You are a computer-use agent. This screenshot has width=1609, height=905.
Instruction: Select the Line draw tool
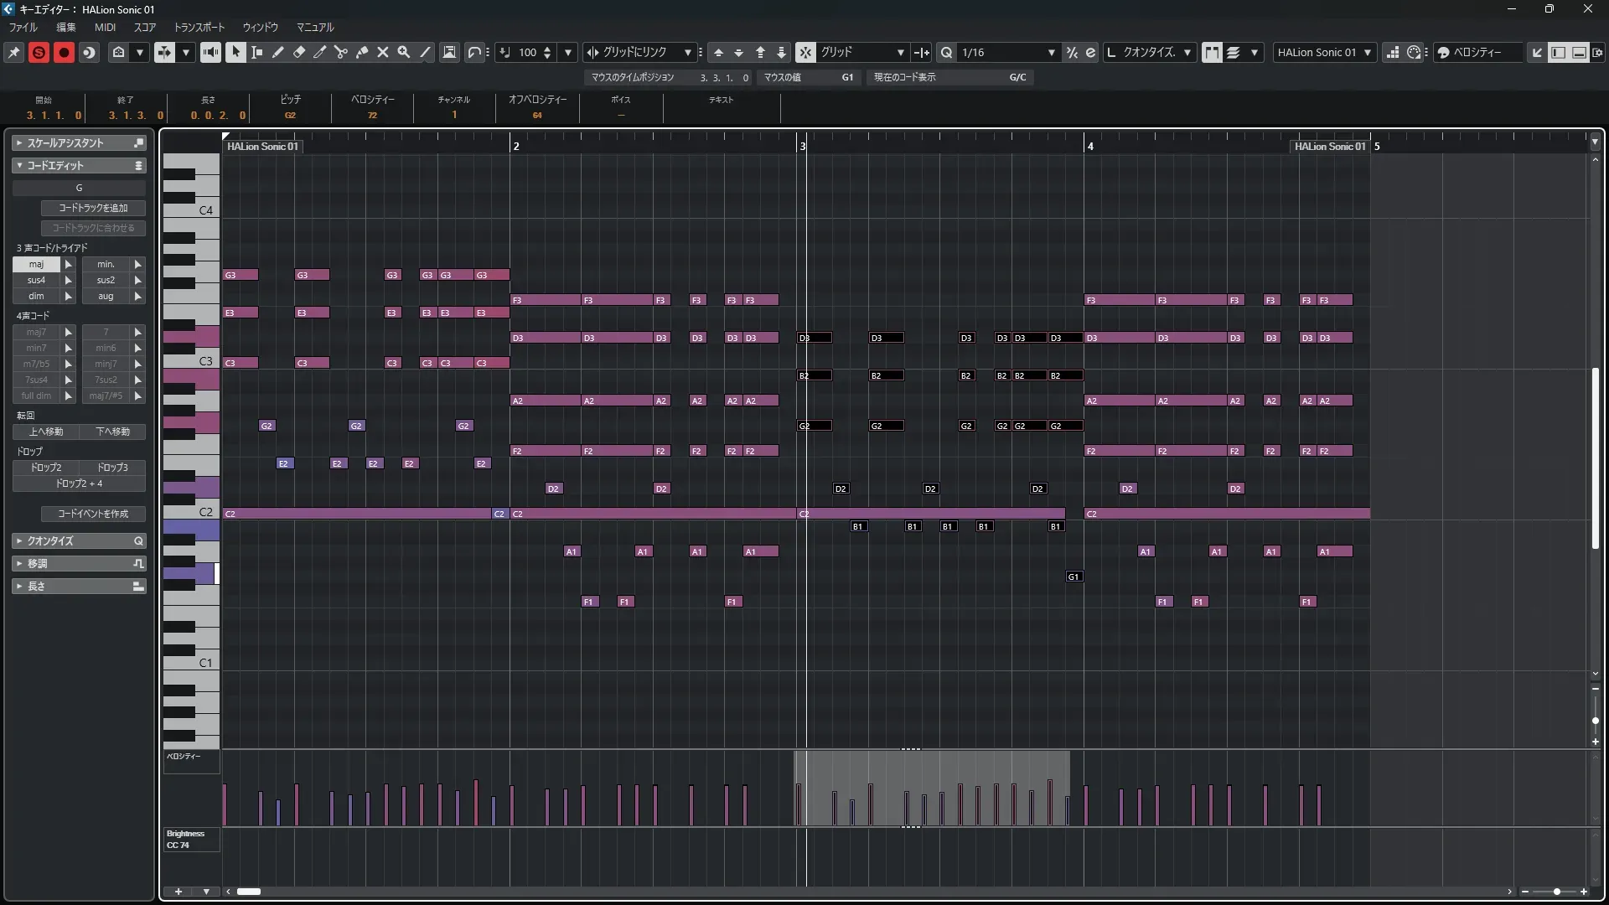click(x=426, y=52)
